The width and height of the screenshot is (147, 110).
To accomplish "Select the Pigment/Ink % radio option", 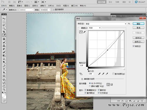I will coord(90,86).
